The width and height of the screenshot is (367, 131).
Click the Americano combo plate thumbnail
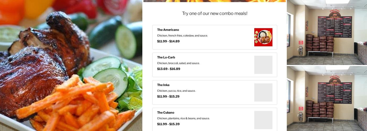pos(263,37)
